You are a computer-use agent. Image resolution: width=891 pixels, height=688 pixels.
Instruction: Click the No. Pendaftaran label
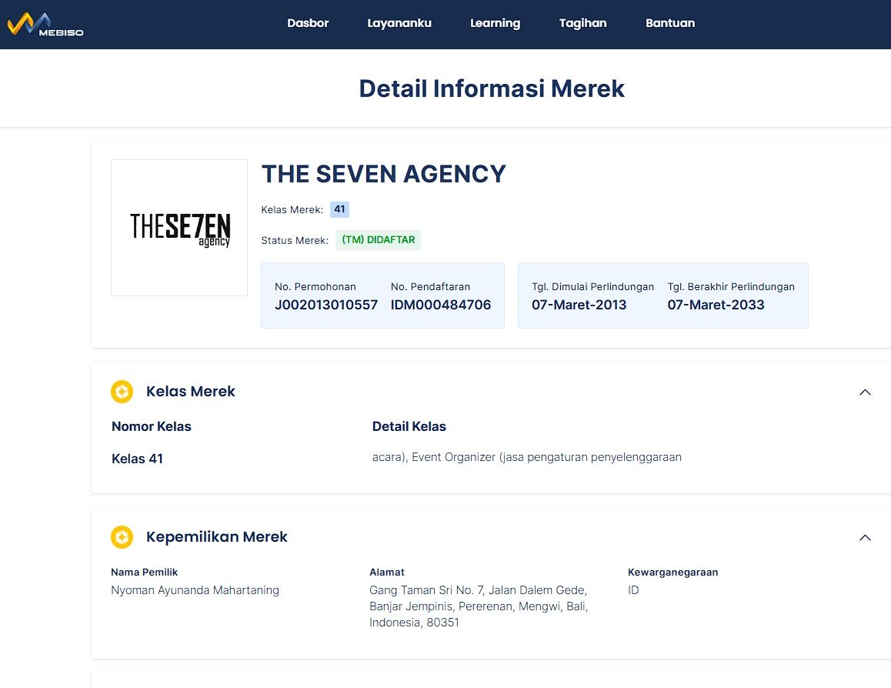coord(430,287)
